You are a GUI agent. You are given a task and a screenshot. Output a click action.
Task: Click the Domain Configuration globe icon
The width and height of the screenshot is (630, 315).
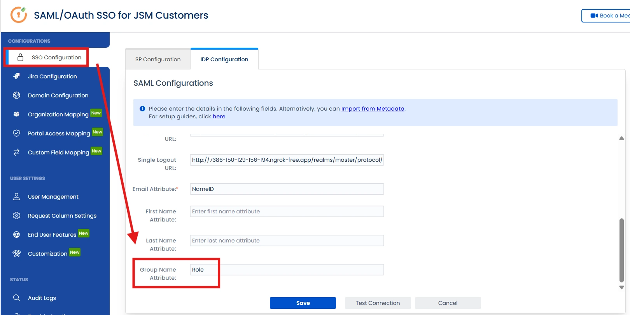pyautogui.click(x=16, y=95)
